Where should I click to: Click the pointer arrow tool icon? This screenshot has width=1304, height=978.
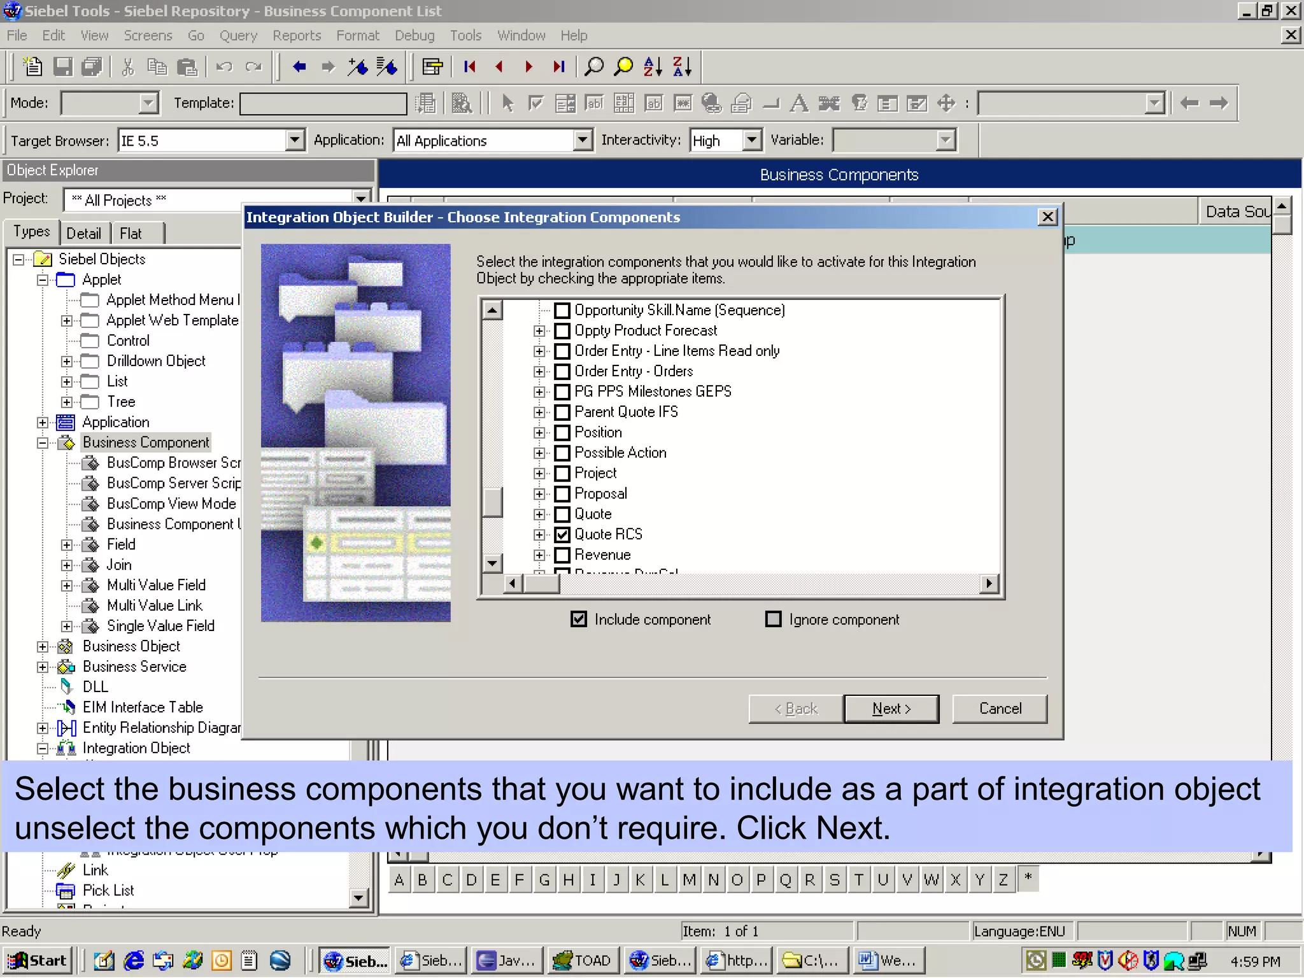pyautogui.click(x=507, y=103)
